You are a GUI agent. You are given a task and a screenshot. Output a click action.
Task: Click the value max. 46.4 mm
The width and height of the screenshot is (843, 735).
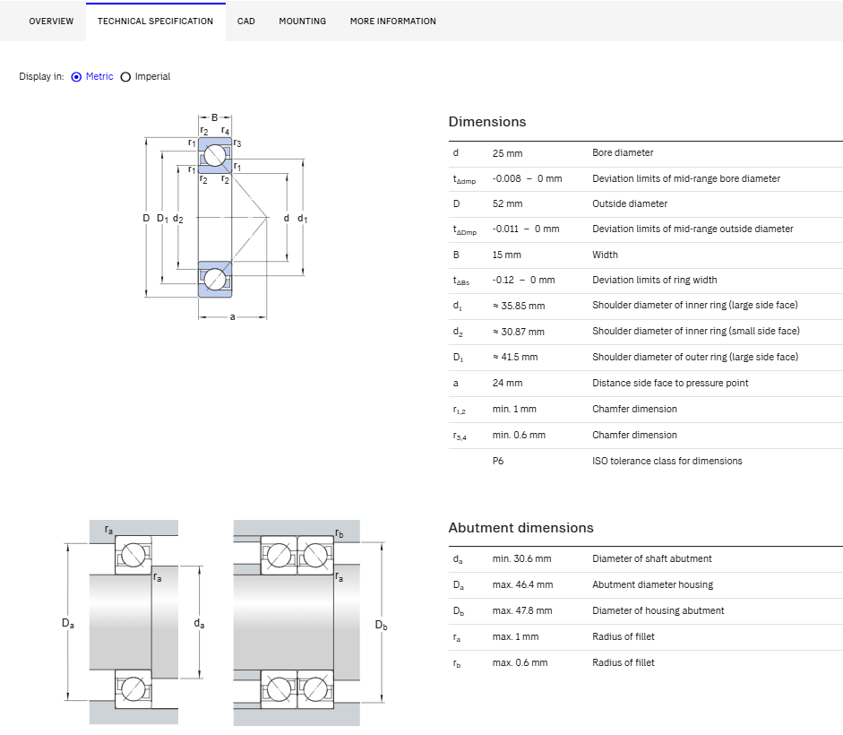522,585
